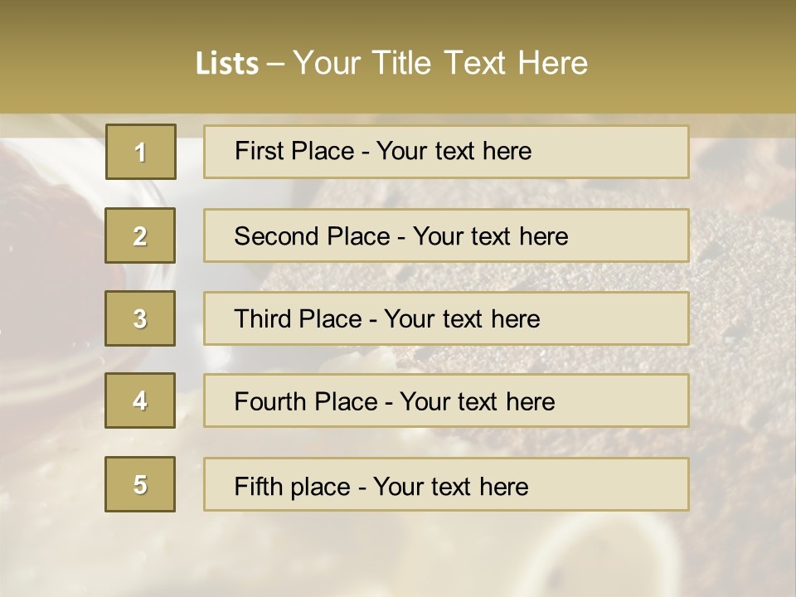Select the number 5 square
This screenshot has height=597, width=796.
[x=140, y=484]
